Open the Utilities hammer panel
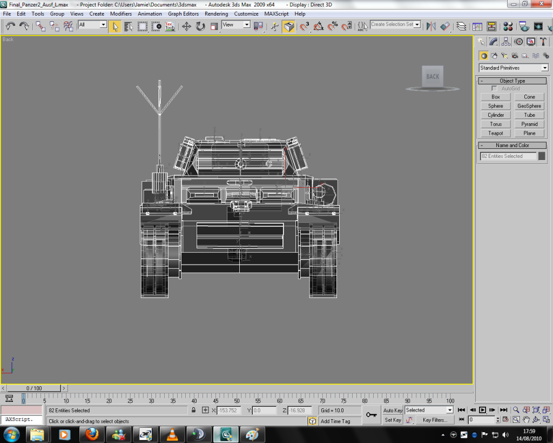The height and width of the screenshot is (443, 553). tap(543, 42)
